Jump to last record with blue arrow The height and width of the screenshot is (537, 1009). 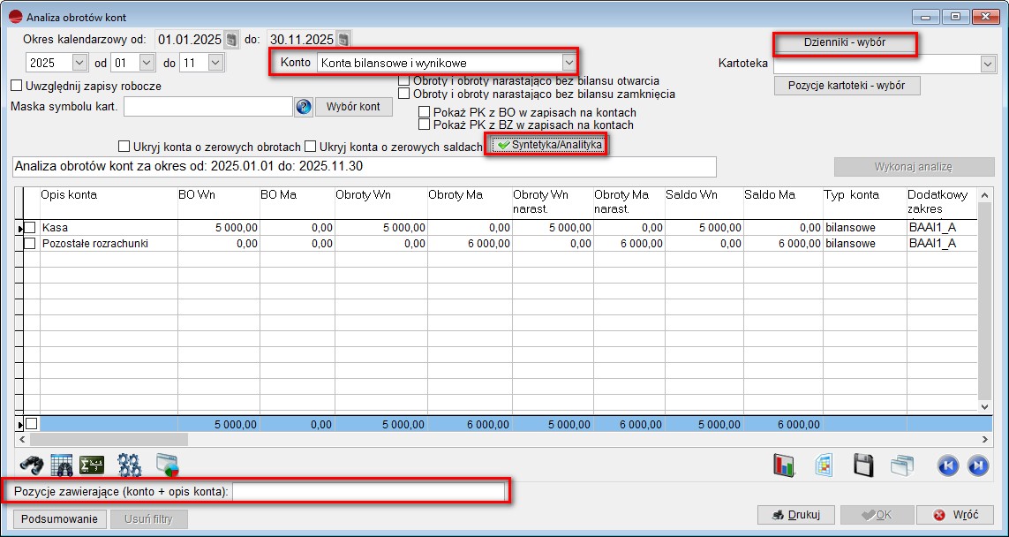pyautogui.click(x=977, y=465)
